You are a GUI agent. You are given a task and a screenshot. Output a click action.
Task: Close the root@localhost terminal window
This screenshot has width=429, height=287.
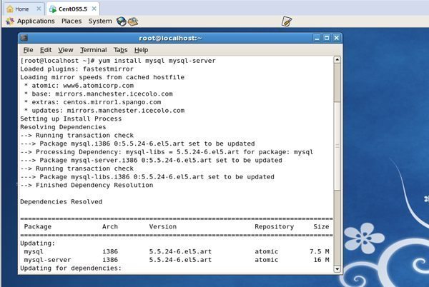[x=337, y=38]
